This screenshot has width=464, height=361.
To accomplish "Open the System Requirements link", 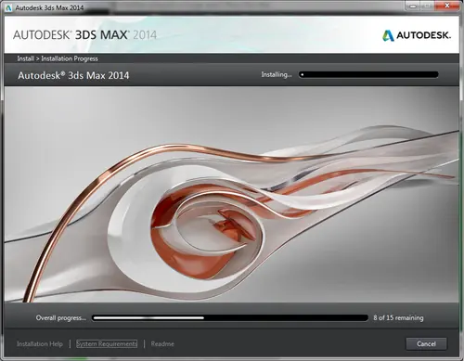I will point(107,343).
